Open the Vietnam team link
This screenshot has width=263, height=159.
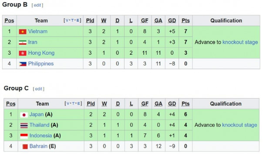38,31
